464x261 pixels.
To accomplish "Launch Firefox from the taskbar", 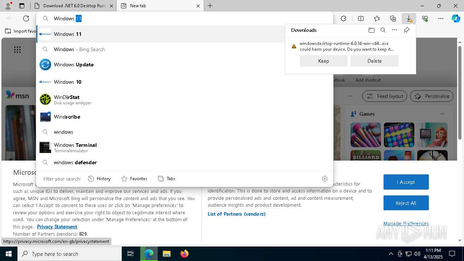I will [184, 254].
